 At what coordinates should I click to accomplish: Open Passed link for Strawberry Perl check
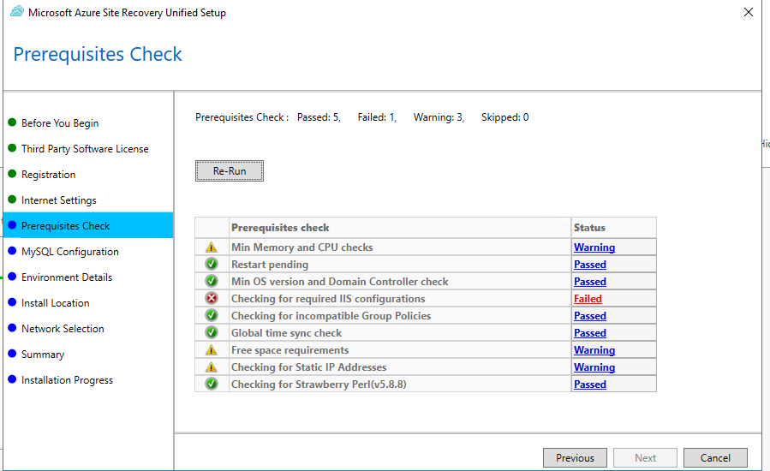(590, 385)
